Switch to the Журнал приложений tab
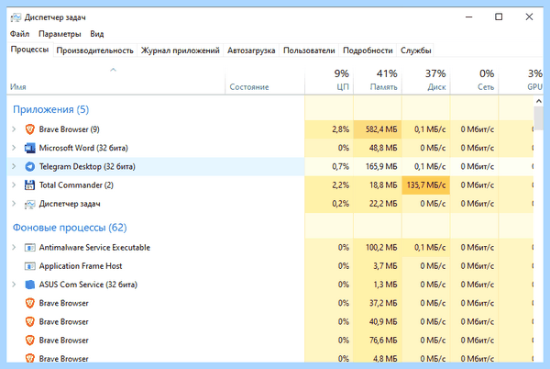The height and width of the screenshot is (369, 550). (181, 50)
